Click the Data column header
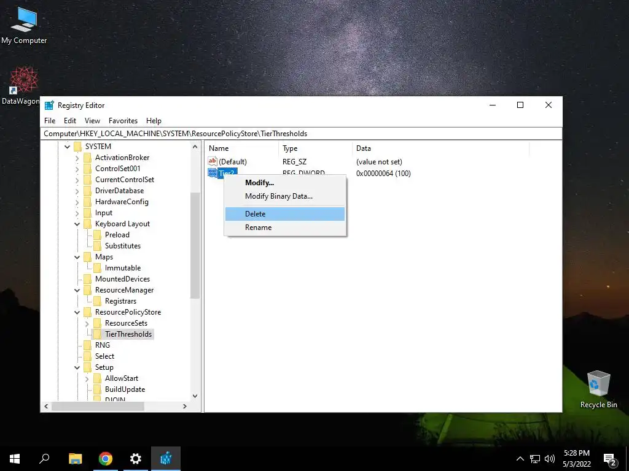 [x=440, y=148]
